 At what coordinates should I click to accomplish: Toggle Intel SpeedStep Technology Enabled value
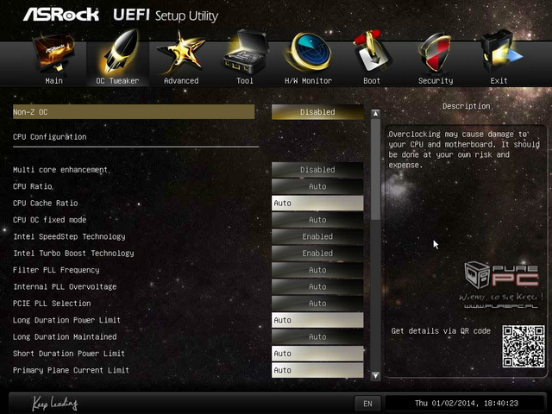(x=317, y=236)
